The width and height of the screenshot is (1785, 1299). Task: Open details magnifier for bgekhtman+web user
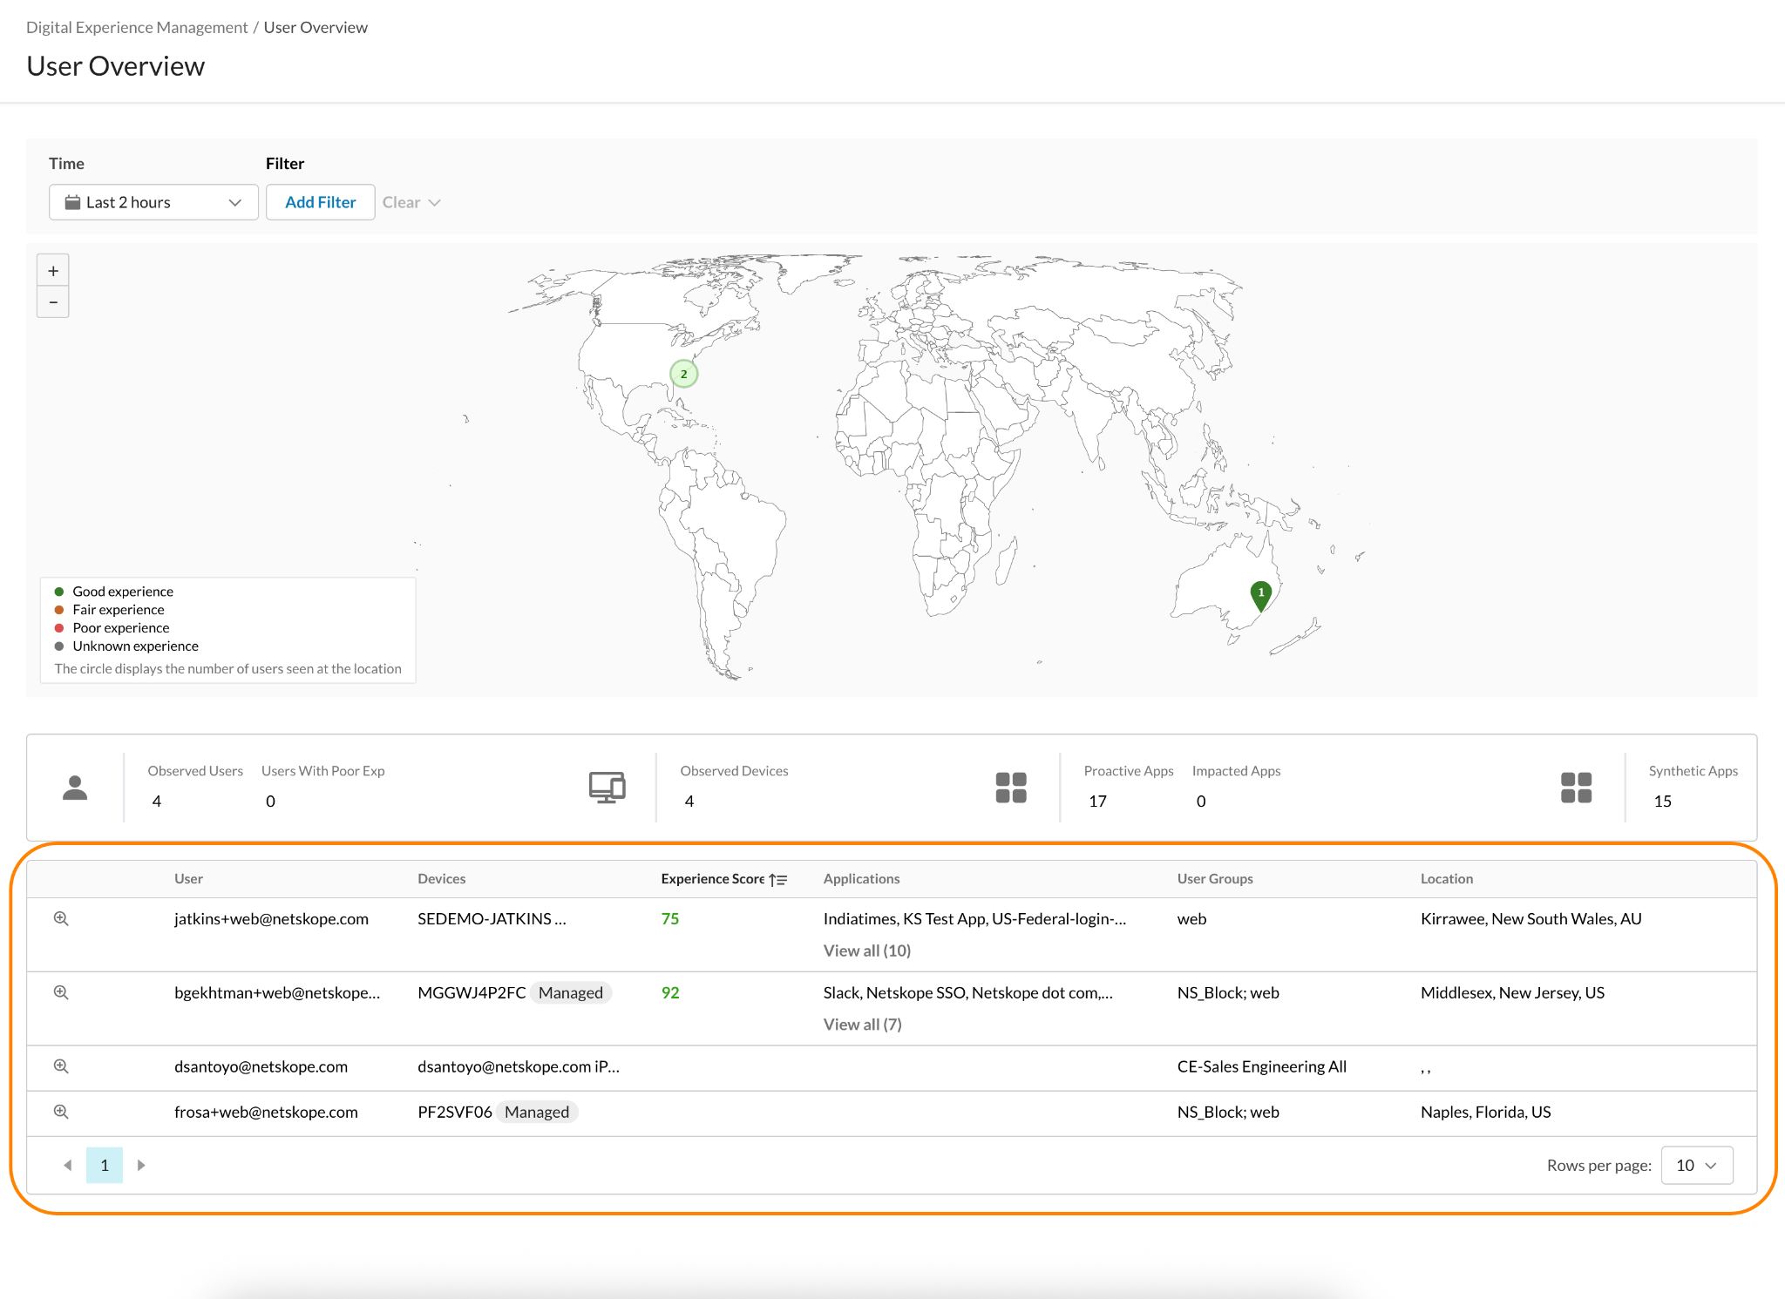(61, 992)
